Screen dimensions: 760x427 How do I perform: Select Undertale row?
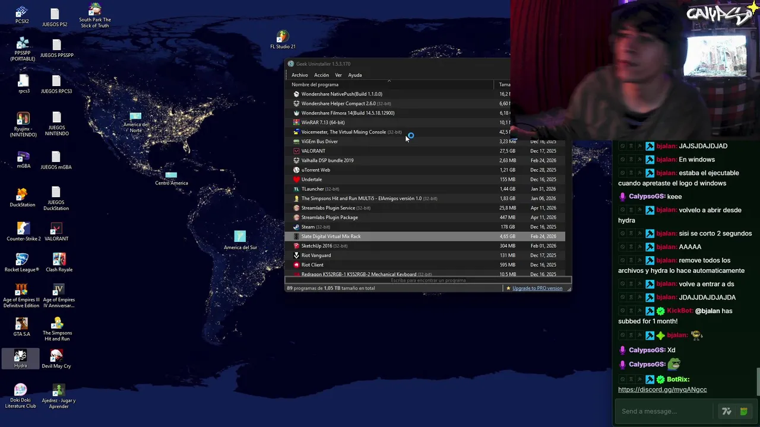425,179
